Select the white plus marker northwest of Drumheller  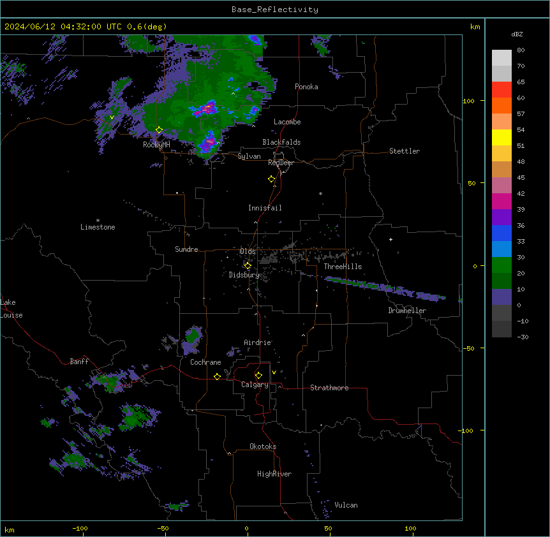(390, 239)
